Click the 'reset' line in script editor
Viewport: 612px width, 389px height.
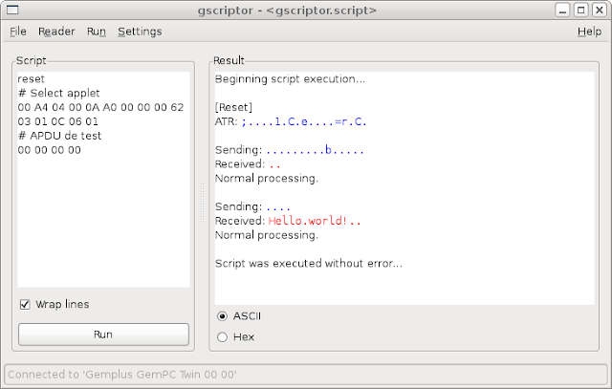point(31,79)
